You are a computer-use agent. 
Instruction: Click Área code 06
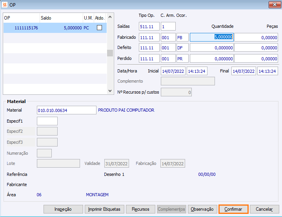[39, 195]
